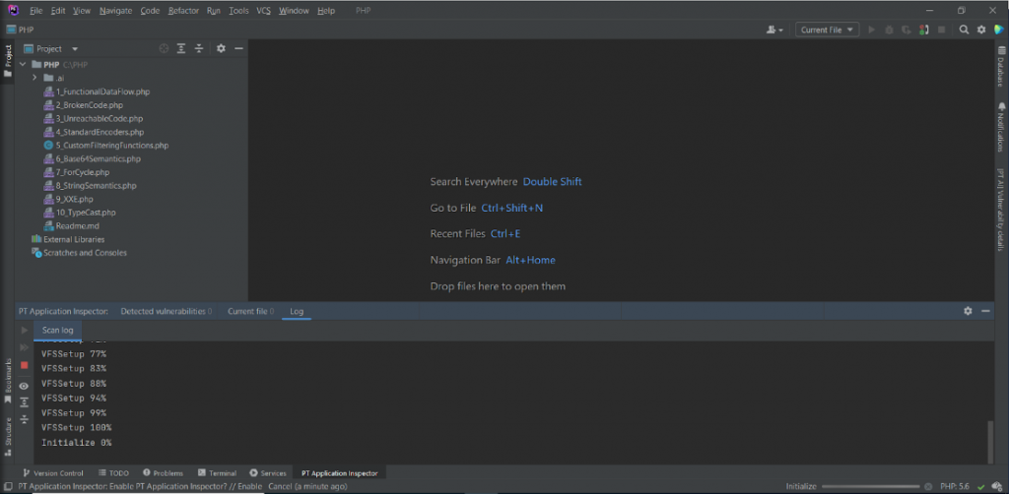This screenshot has height=494, width=1009.
Task: Click the double-arrow resume icon in log panel
Action: [25, 347]
